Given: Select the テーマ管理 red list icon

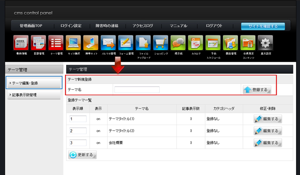Looking at the screenshot, I should coord(56,43).
